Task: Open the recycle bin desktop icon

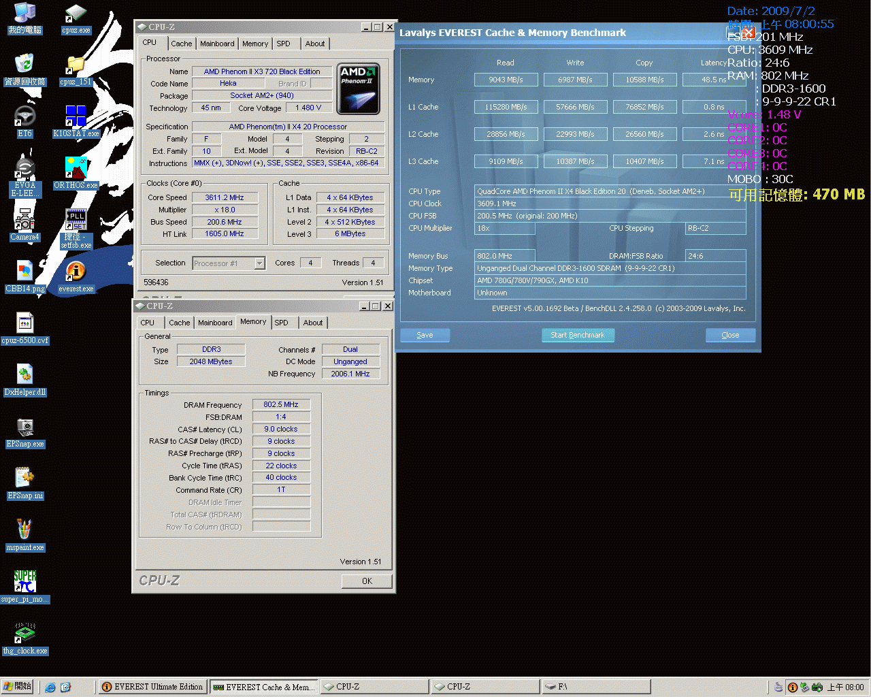Action: pos(25,70)
